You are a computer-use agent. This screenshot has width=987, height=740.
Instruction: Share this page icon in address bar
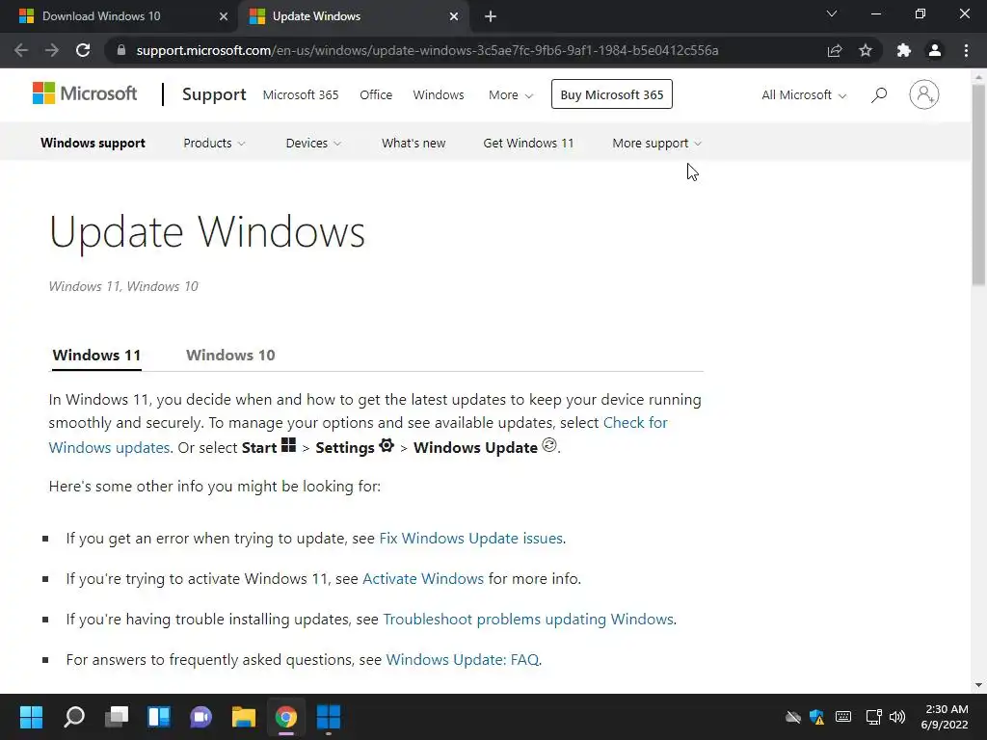pos(835,50)
